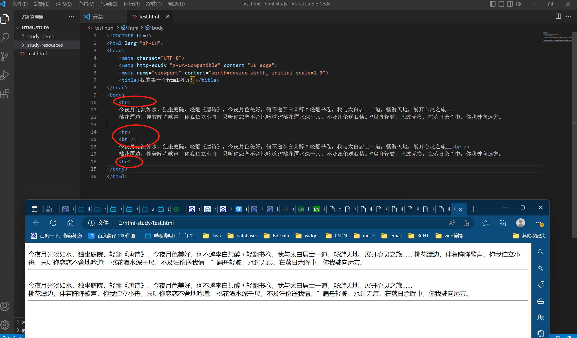This screenshot has width=577, height=338.
Task: Toggle the primary side bar layout
Action: (x=492, y=4)
